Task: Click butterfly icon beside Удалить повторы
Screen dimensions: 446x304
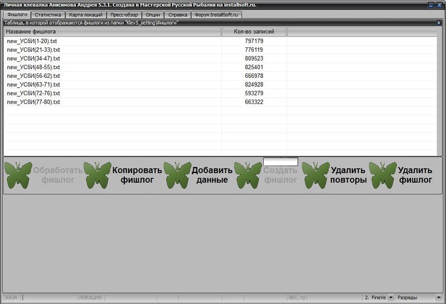Action: [x=316, y=175]
